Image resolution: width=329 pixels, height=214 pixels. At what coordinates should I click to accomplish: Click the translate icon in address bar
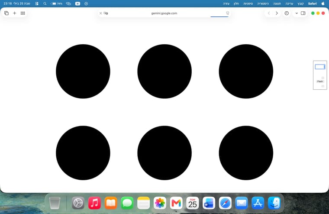[106, 13]
